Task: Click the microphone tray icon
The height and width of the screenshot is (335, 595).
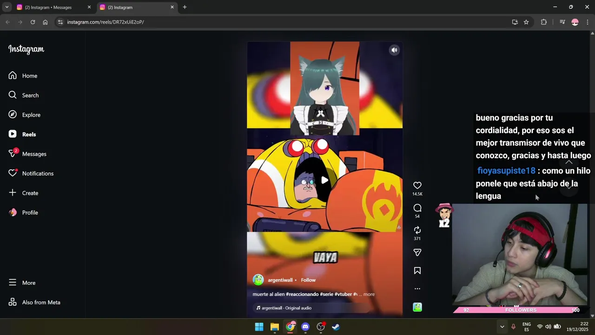Action: pyautogui.click(x=514, y=327)
